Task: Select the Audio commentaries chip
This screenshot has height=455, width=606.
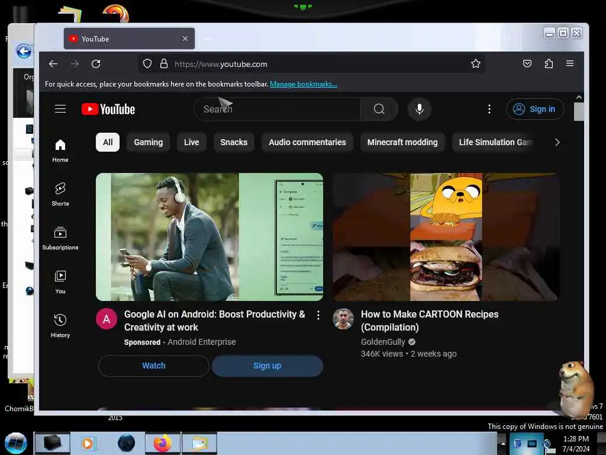Action: (x=307, y=142)
